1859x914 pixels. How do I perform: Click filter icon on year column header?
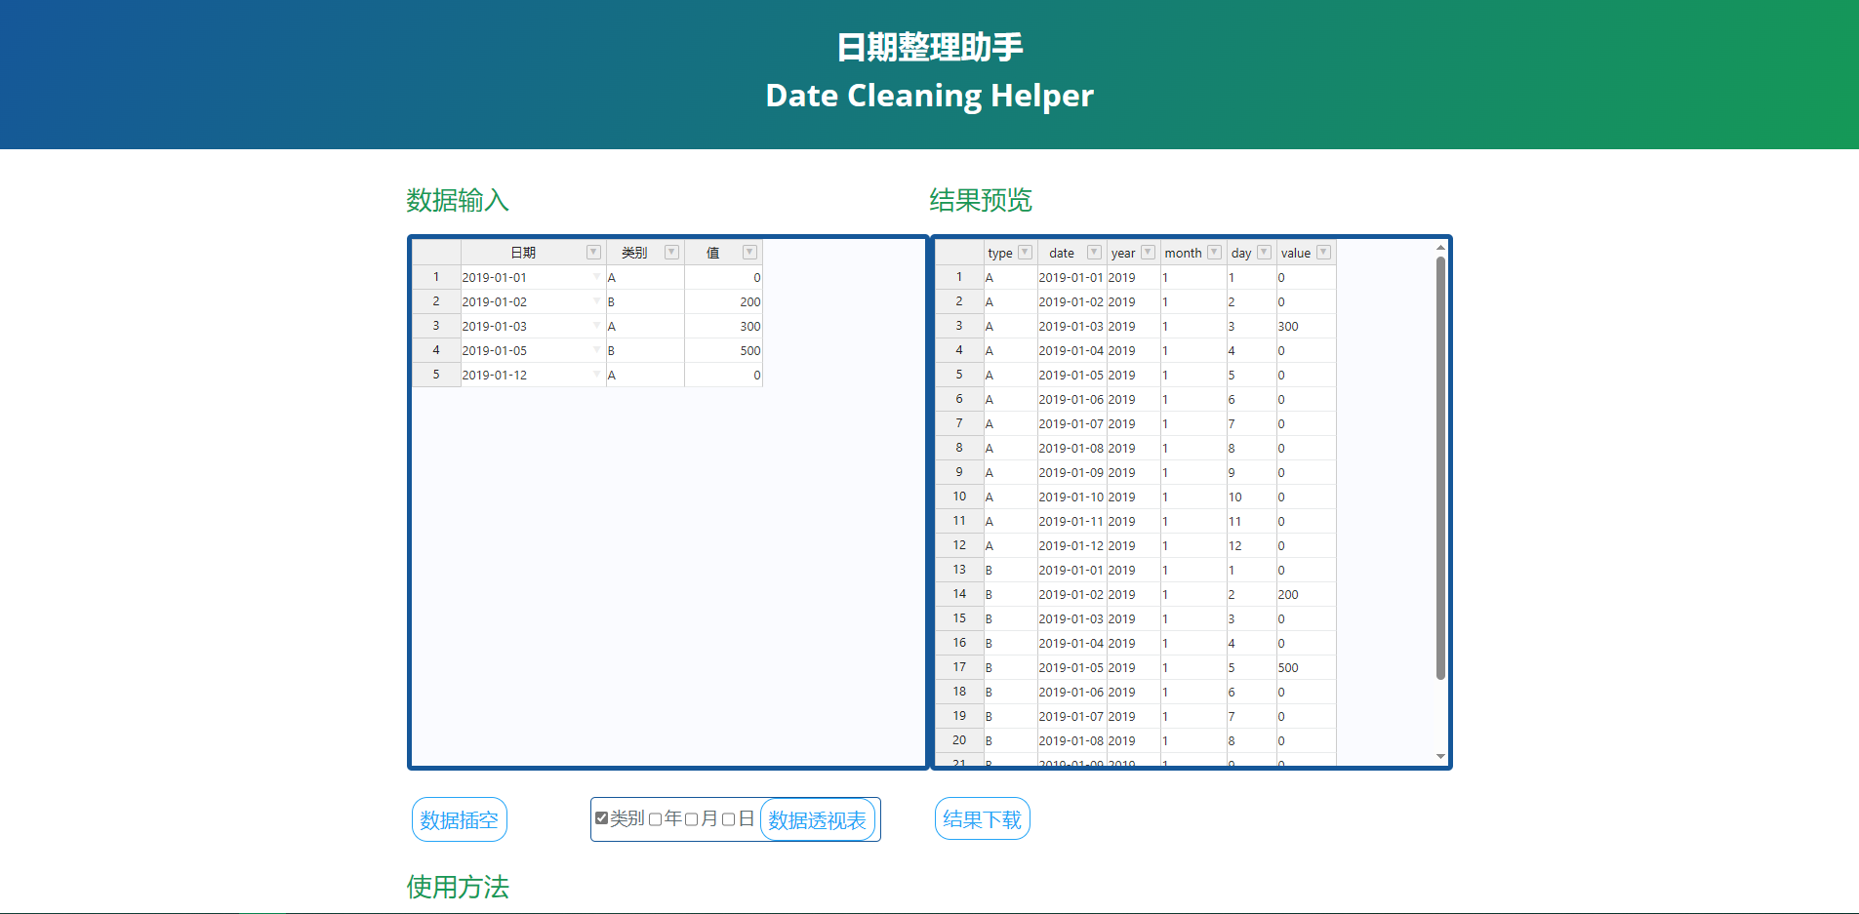(1148, 253)
